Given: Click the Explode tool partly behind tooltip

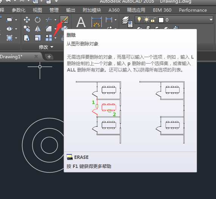Looking at the screenshot, I should [64, 28].
